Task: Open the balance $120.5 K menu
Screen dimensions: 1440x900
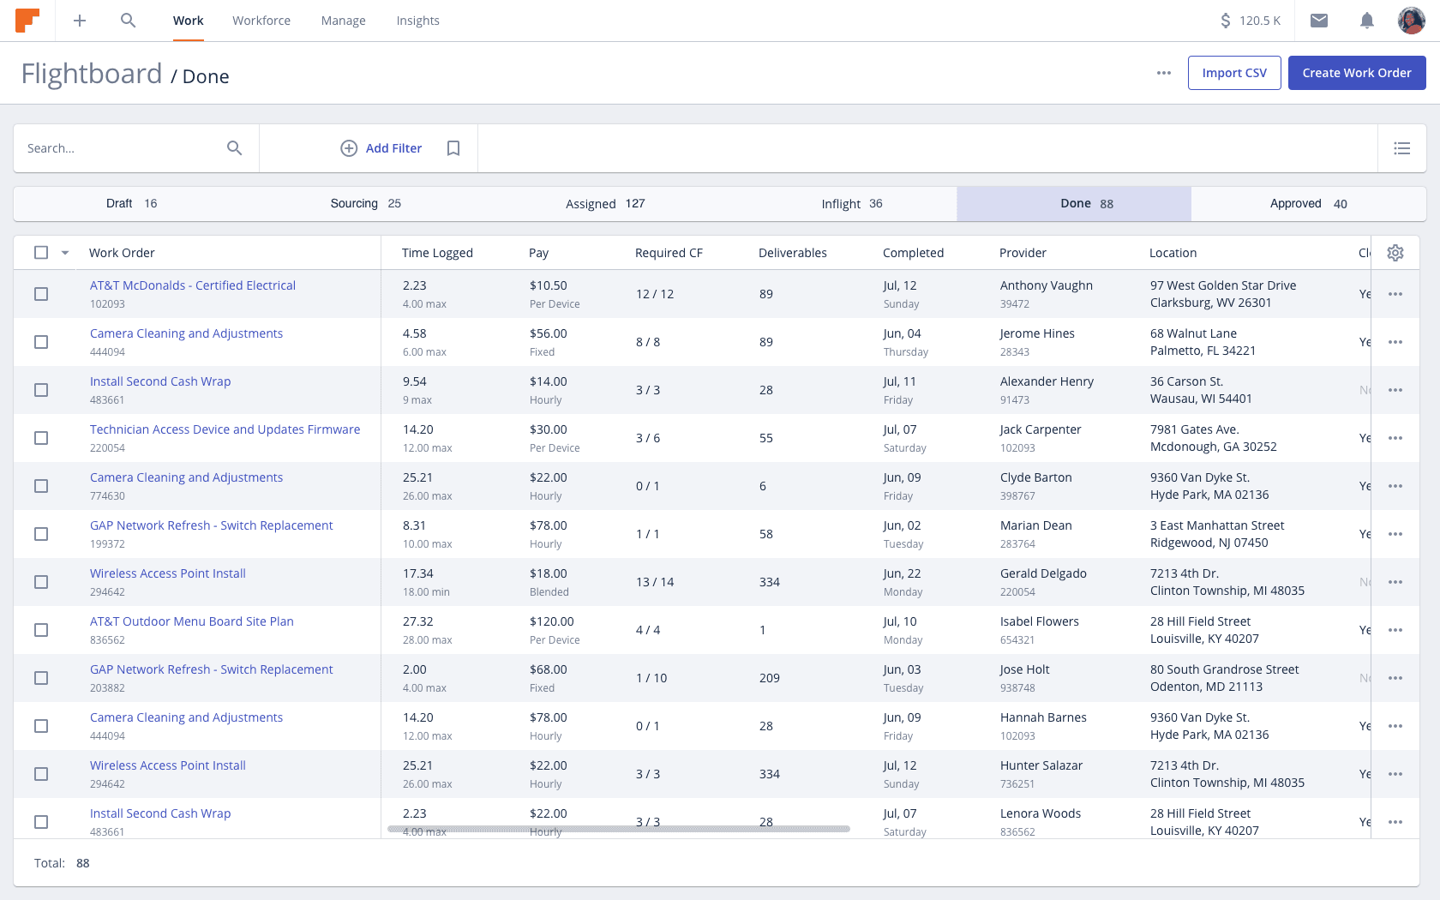Action: point(1250,21)
